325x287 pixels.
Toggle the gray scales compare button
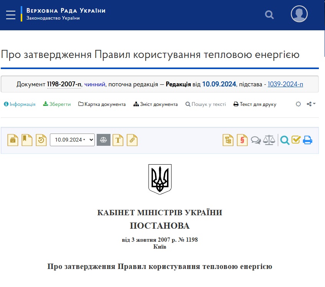[x=104, y=140]
